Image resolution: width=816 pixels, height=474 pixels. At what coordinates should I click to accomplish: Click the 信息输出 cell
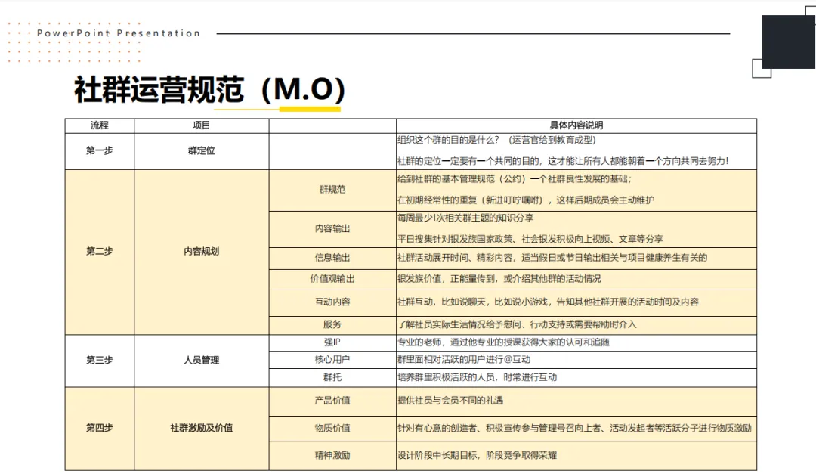(x=332, y=258)
